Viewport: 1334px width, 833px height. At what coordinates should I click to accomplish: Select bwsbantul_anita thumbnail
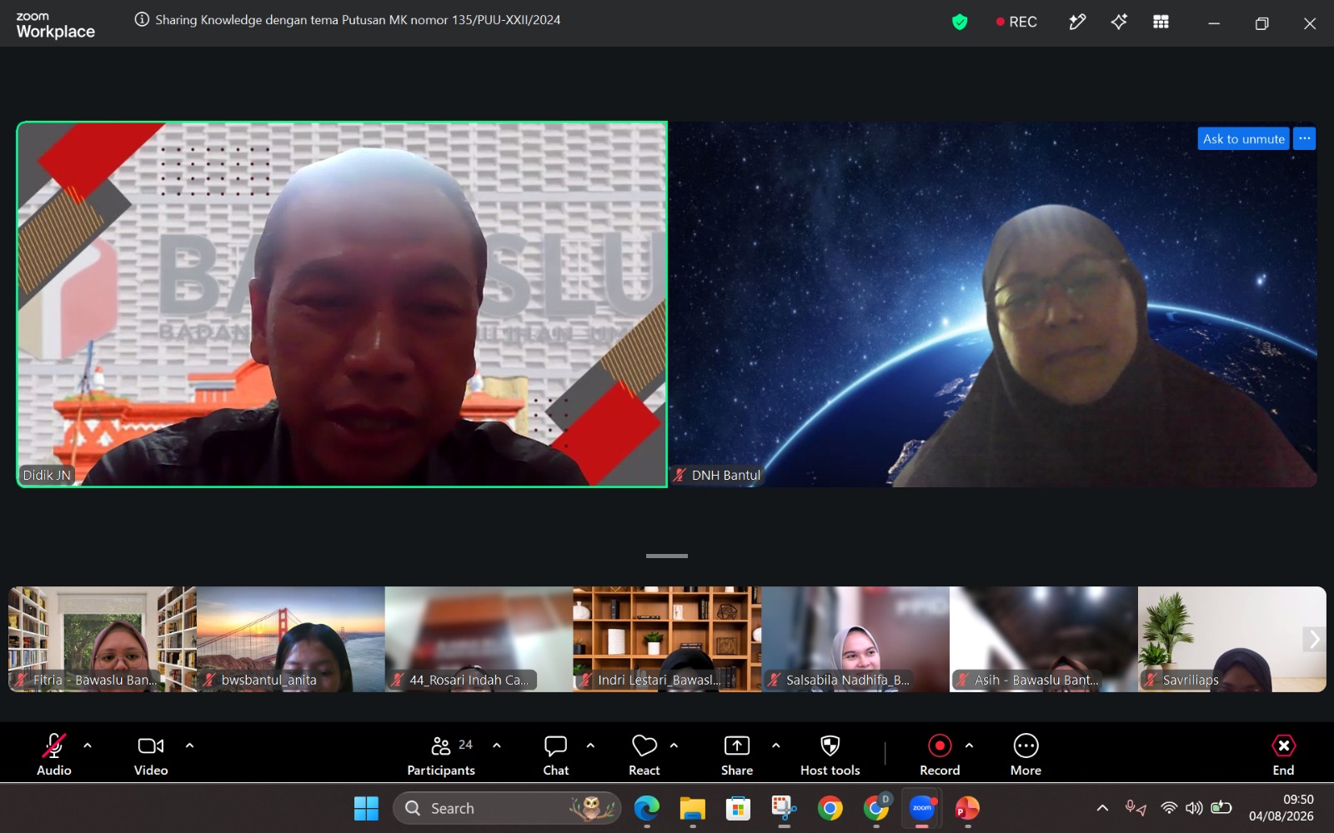[291, 639]
